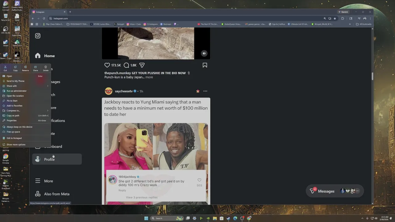The width and height of the screenshot is (395, 222).
Task: Open Steam from the taskbar
Action: 228,218
